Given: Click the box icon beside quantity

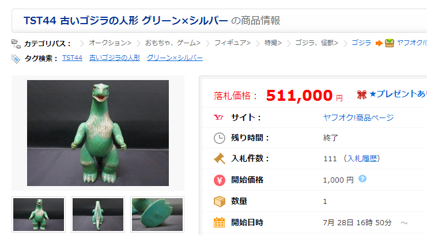Looking at the screenshot, I should click(219, 202).
